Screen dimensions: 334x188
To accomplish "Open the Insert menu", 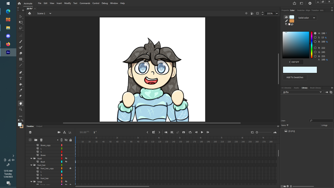I will click(x=59, y=3).
